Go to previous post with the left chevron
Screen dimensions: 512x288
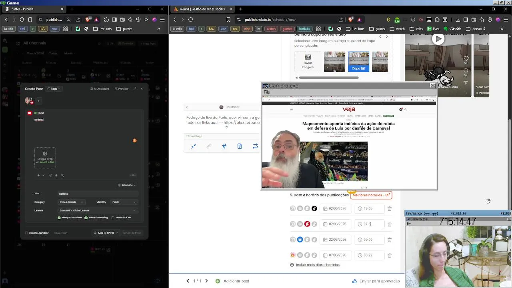(188, 281)
